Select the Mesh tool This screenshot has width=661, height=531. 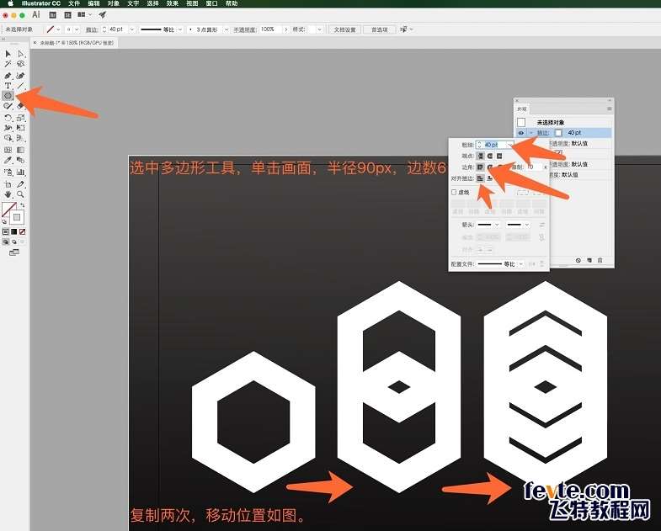[8, 150]
